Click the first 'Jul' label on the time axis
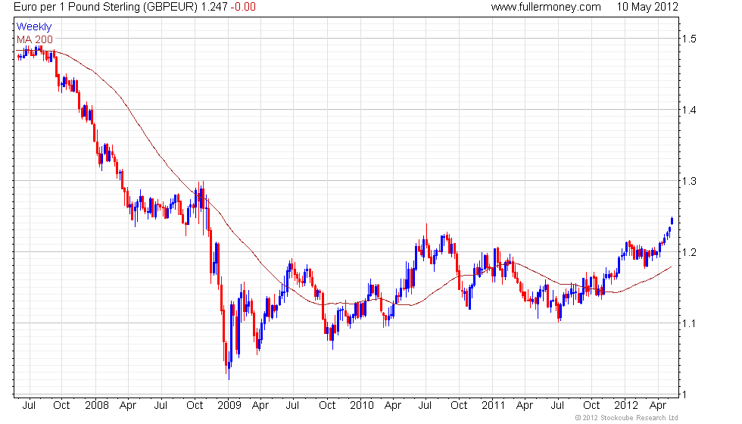The image size is (742, 424). (x=29, y=406)
